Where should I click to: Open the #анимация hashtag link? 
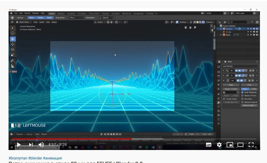coord(52,158)
